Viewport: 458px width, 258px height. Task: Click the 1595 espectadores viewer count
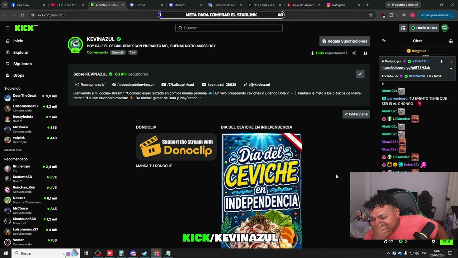coord(329,53)
